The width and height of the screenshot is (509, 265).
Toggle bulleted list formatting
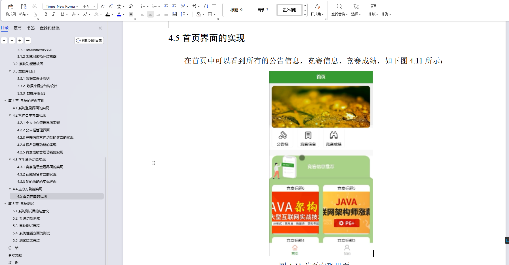[143, 6]
